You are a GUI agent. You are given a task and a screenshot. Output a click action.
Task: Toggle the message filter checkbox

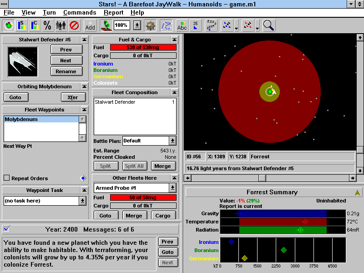[6, 229]
